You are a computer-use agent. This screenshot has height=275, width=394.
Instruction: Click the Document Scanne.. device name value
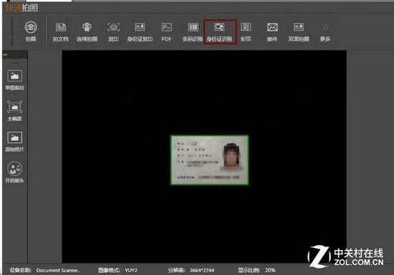58,270
